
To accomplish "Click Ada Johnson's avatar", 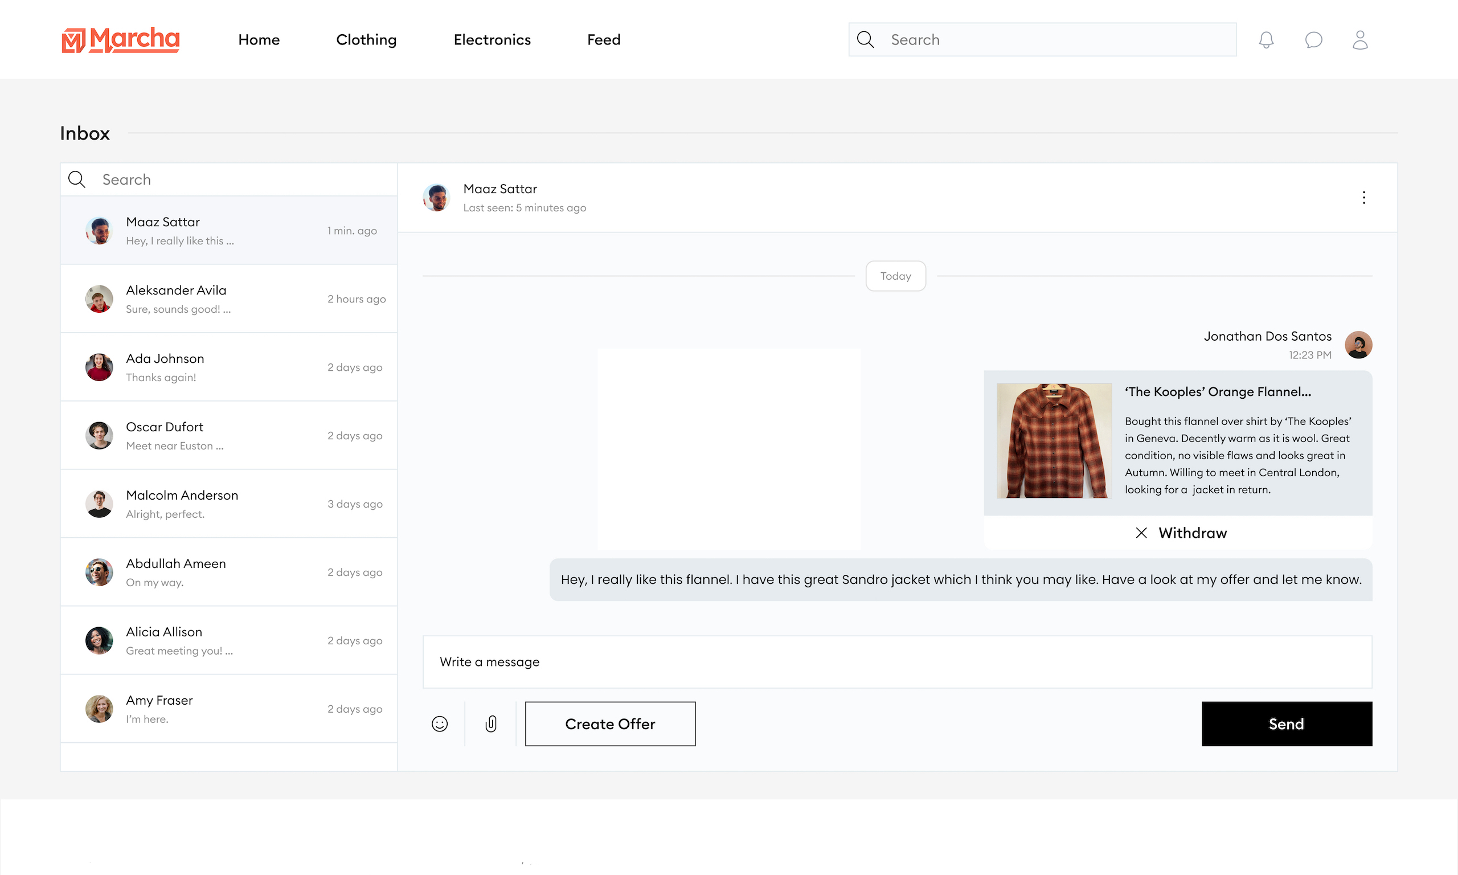I will pyautogui.click(x=99, y=367).
